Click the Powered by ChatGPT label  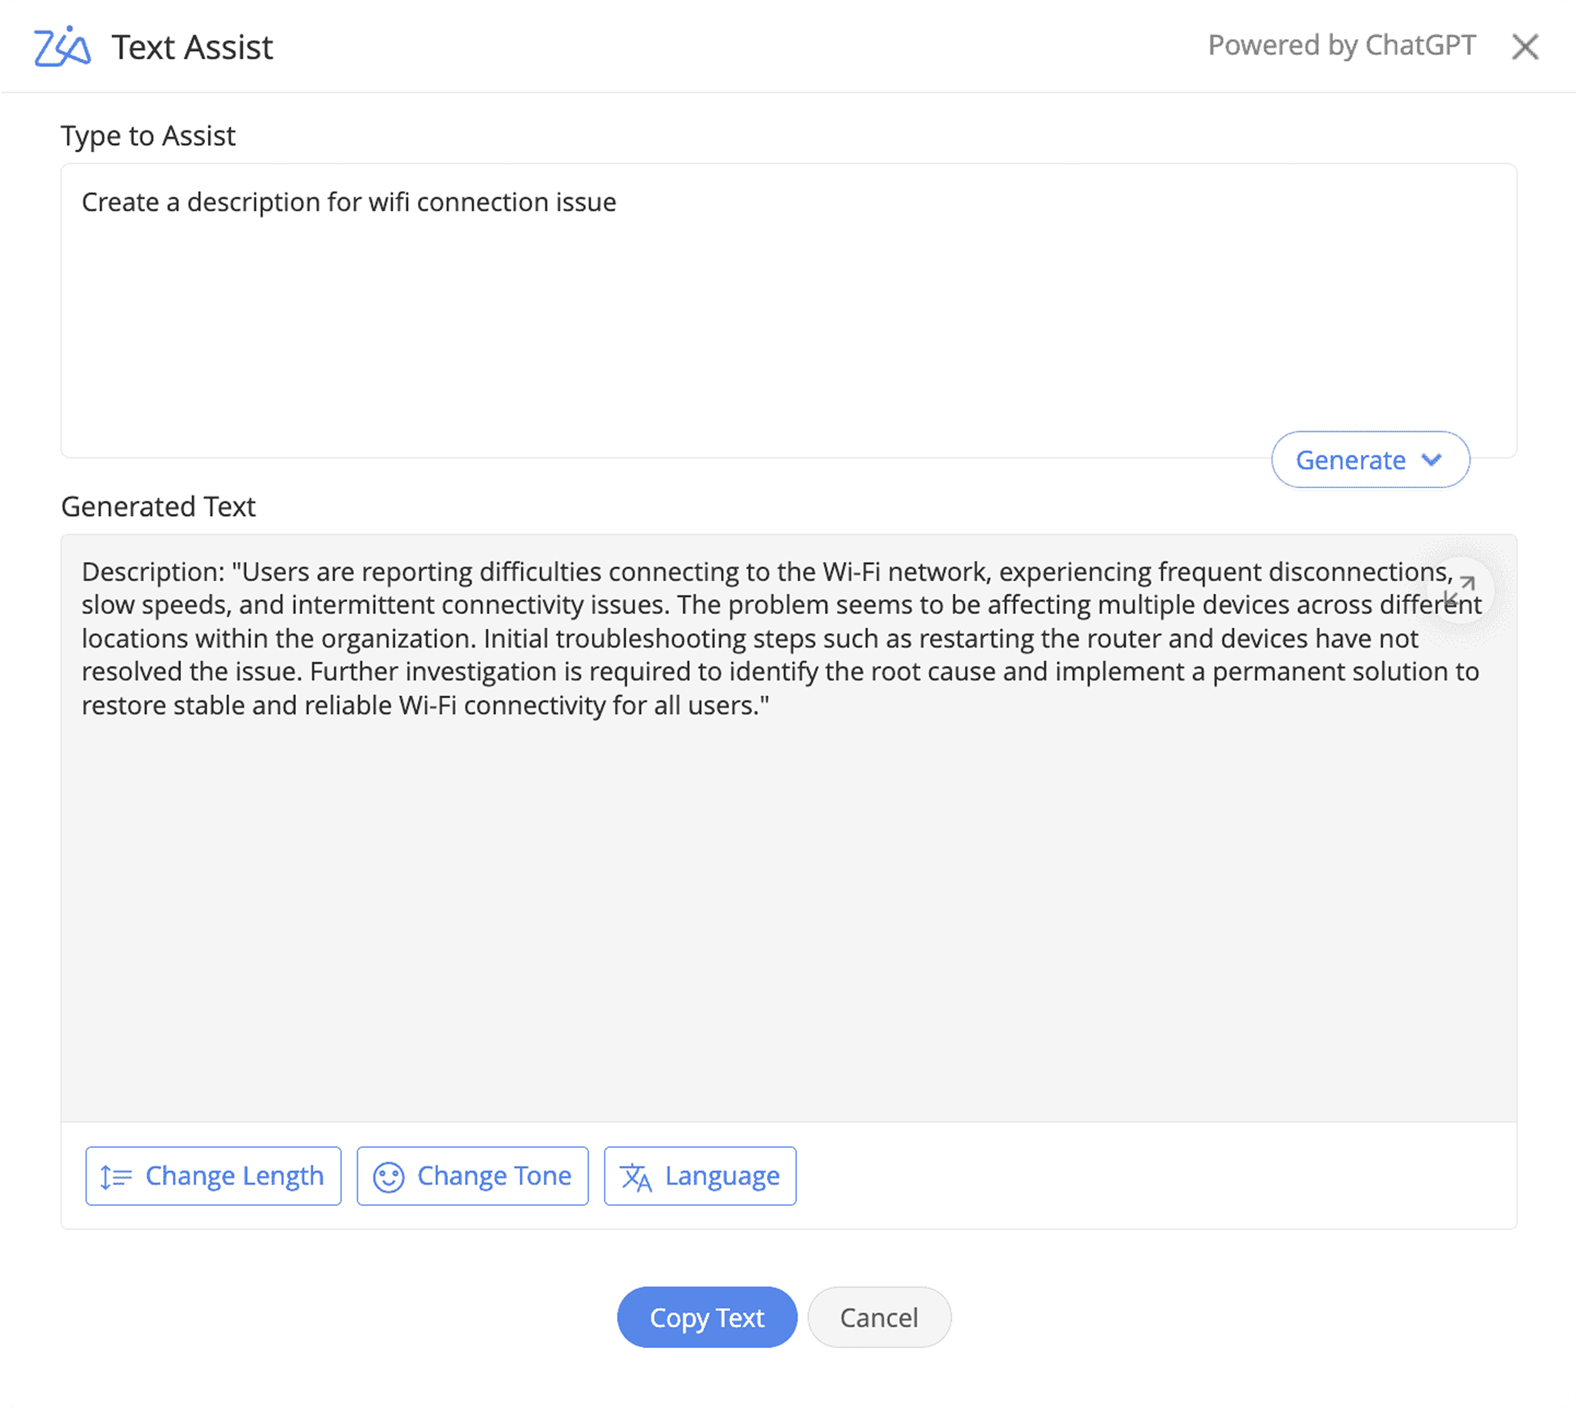click(1341, 46)
